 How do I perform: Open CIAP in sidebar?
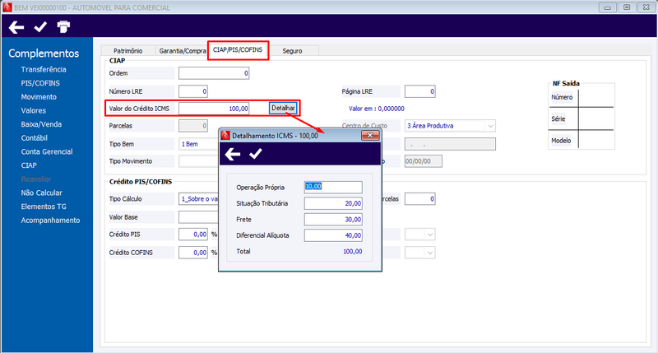pyautogui.click(x=29, y=165)
